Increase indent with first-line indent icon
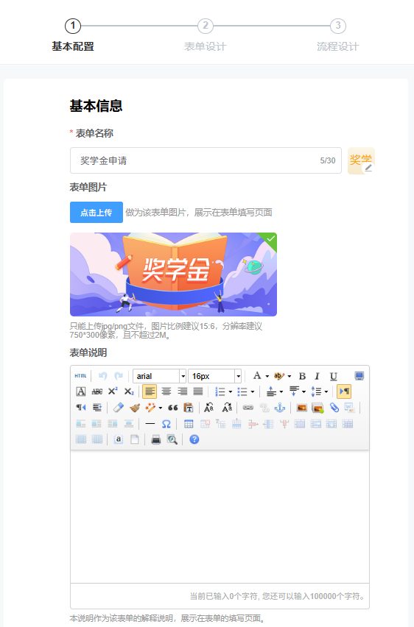This screenshot has height=627, width=414. pos(97,408)
